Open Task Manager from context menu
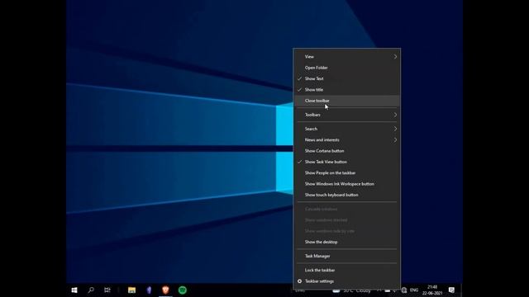This screenshot has width=529, height=297. (347, 256)
